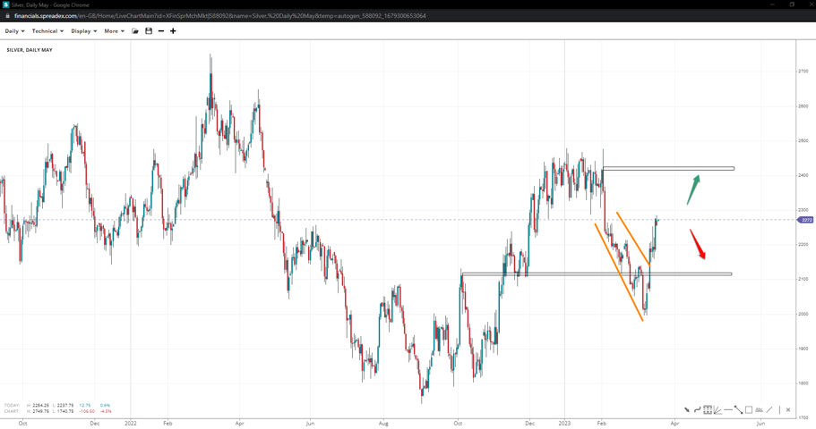Open the Daily timeframe dropdown
Screen dimensions: 816x429
pos(14,31)
